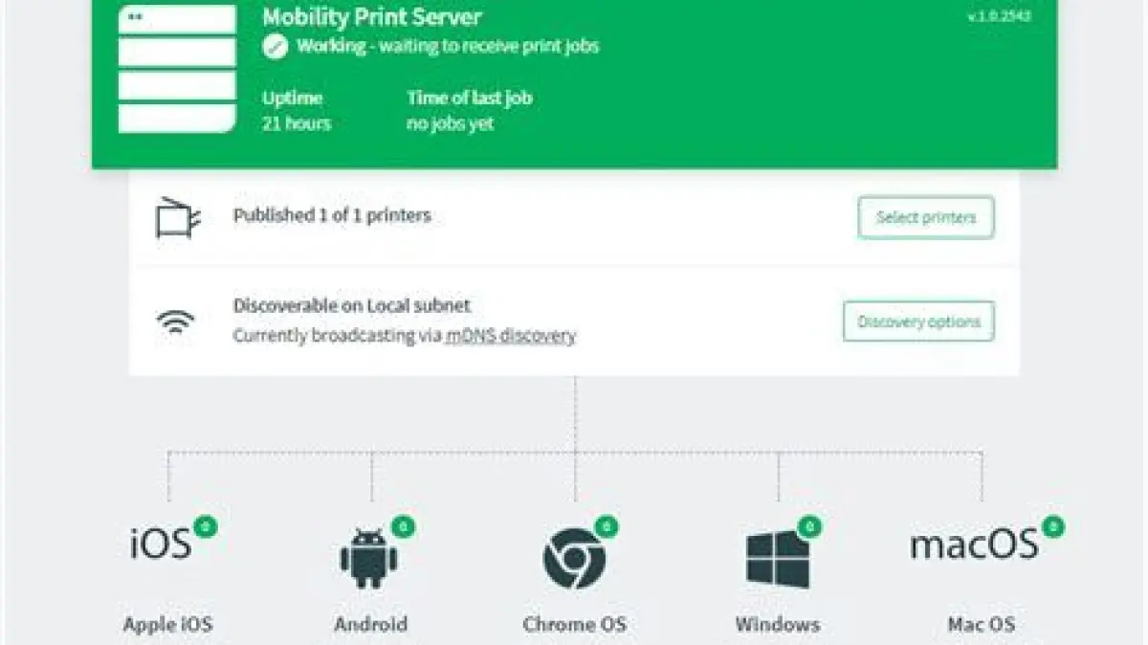Click the green badge on the Chrome OS icon
The image size is (1148, 645).
[607, 525]
